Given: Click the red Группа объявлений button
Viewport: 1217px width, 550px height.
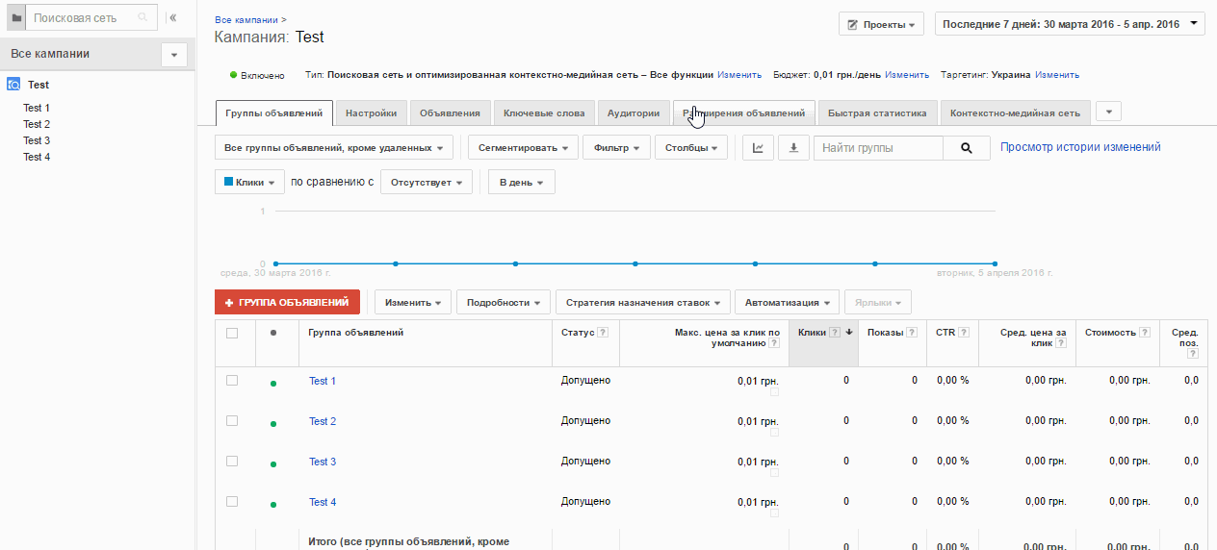Looking at the screenshot, I should [x=288, y=302].
